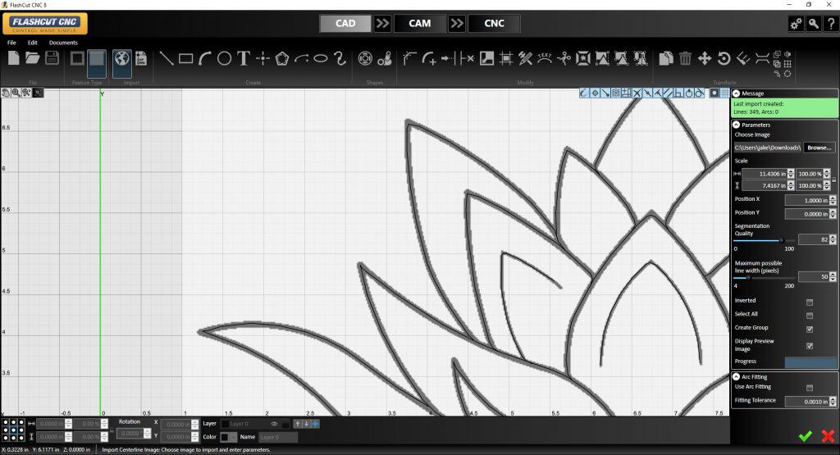Enable the Inverted checkbox
Screen dimensions: 840x455
point(810,302)
